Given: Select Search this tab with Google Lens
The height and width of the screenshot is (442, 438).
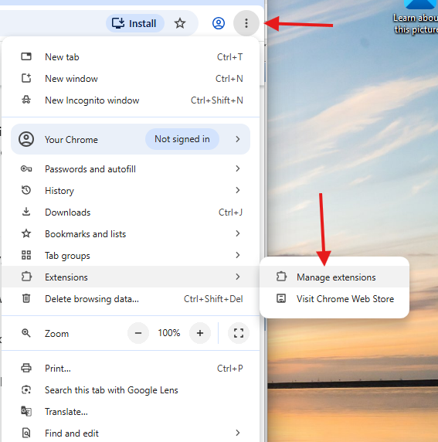Looking at the screenshot, I should pos(131,390).
